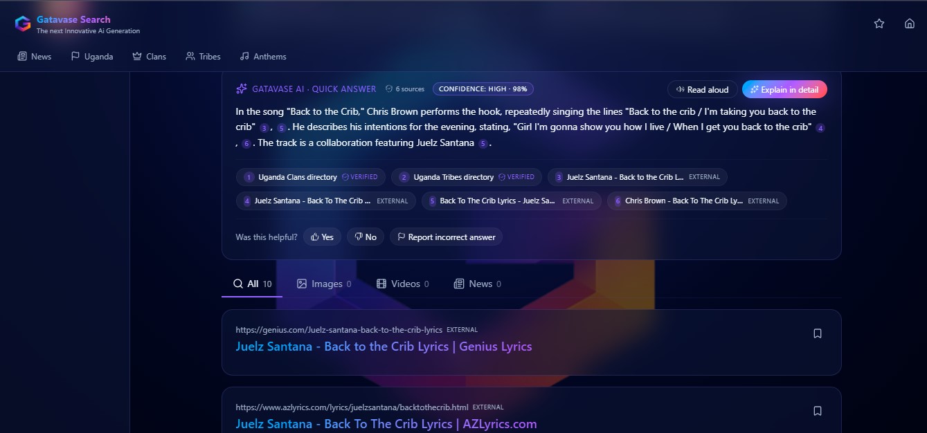The width and height of the screenshot is (927, 433).
Task: Open source chip 4 Juelz Santana Back To The Crib
Action: point(326,201)
